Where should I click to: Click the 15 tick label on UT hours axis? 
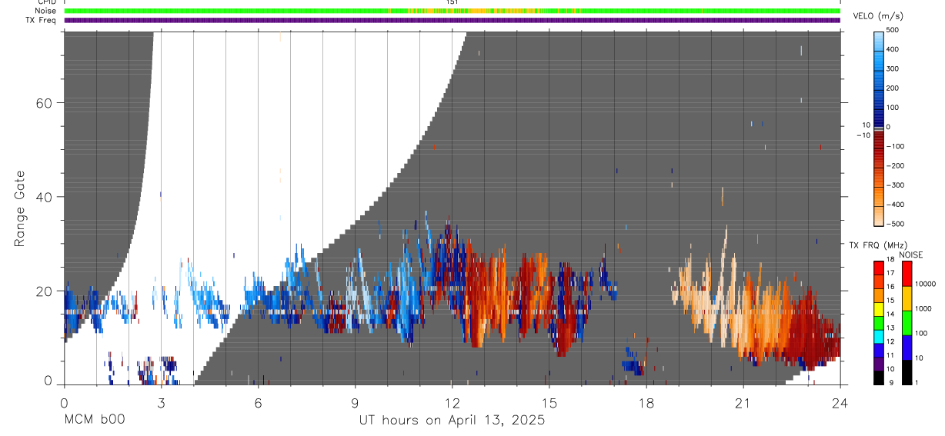tap(549, 403)
